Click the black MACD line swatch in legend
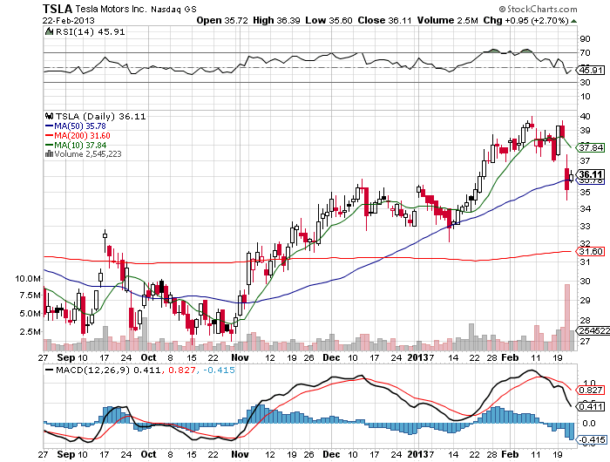The image size is (610, 462). click(50, 370)
